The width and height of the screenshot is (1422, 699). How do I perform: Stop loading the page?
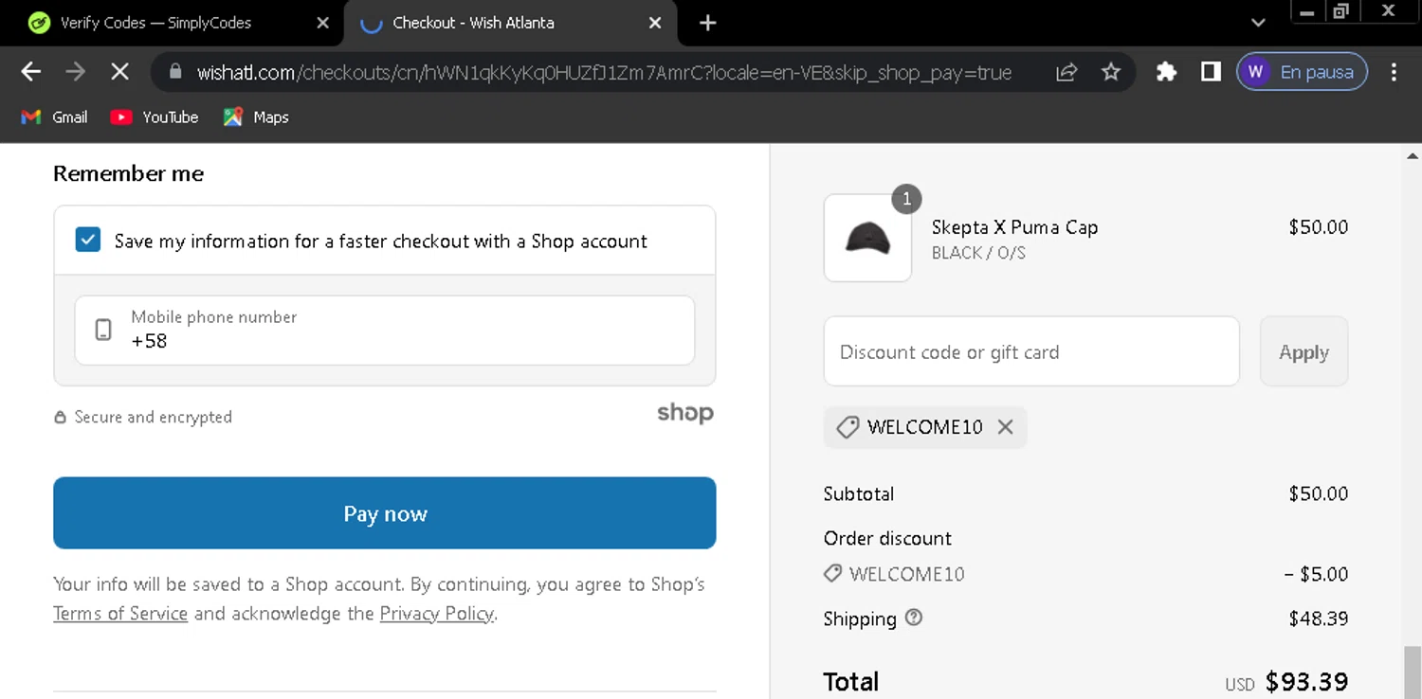[x=119, y=72]
